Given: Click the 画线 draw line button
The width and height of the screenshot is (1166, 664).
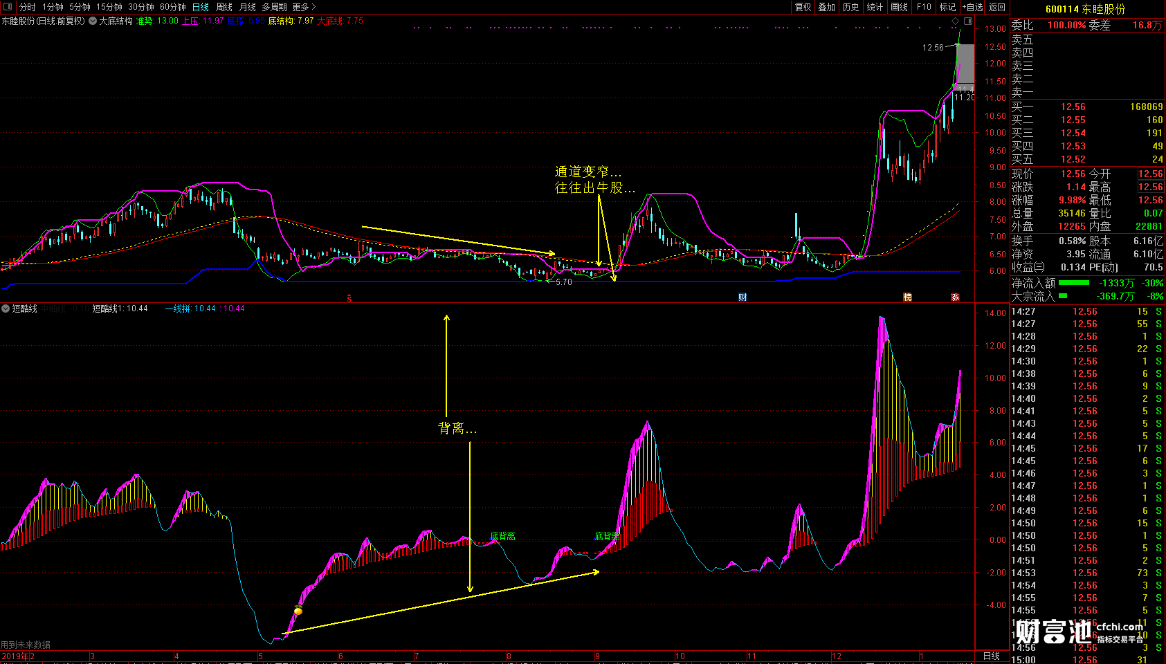Looking at the screenshot, I should click(899, 7).
